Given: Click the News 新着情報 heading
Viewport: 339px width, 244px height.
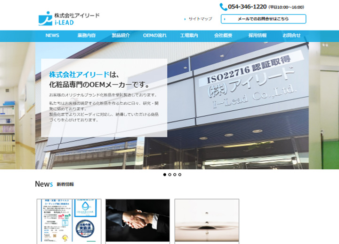Looking at the screenshot, I should point(55,184).
